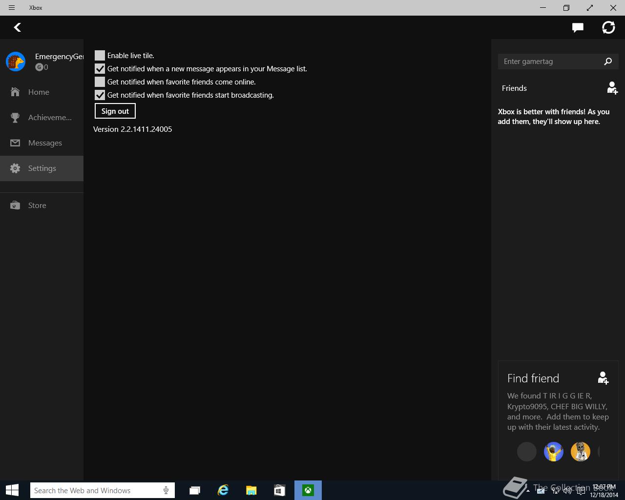This screenshot has height=500, width=625.
Task: Click the taskbar clock and date
Action: pos(604,491)
